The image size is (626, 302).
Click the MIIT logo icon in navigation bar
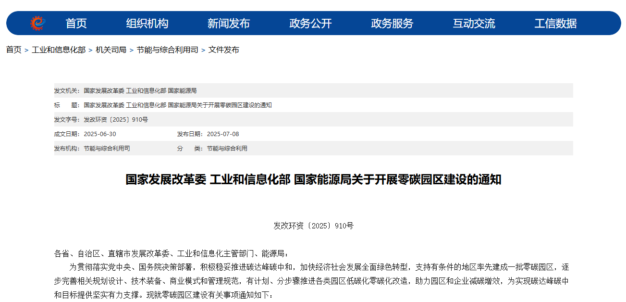(x=37, y=23)
